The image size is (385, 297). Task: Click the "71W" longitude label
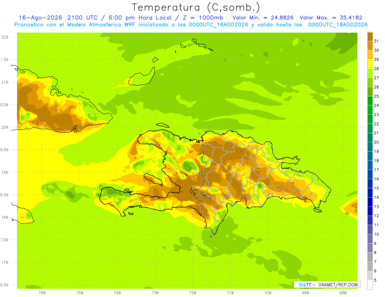click(230, 293)
